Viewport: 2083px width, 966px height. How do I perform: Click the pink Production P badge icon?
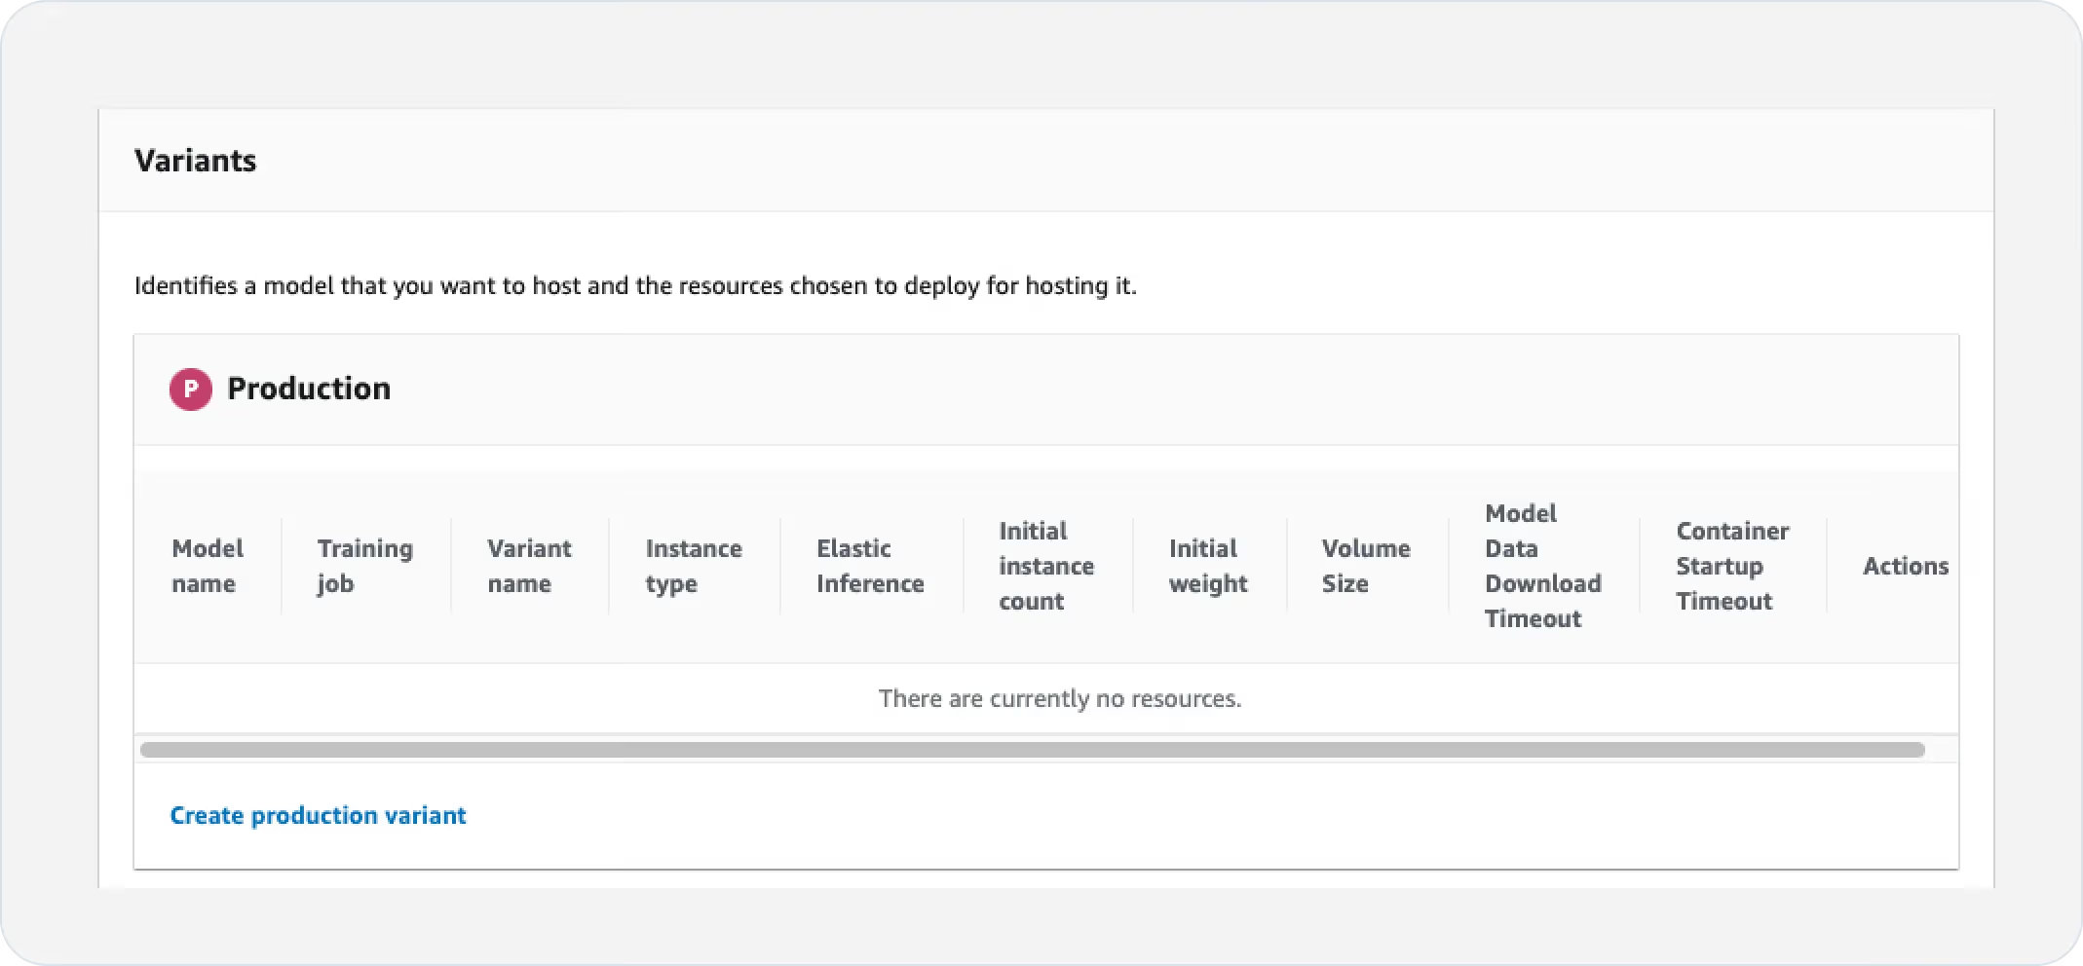coord(190,389)
